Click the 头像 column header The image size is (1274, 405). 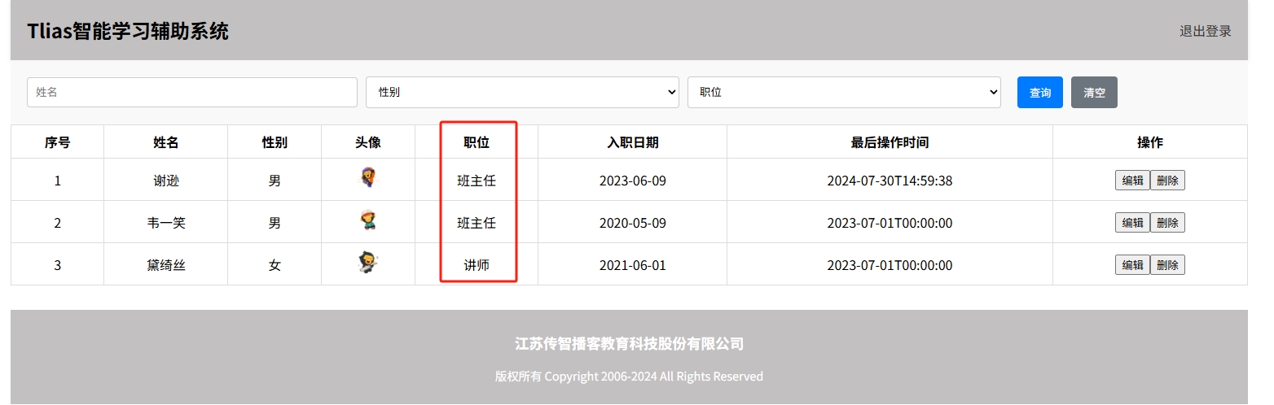pyautogui.click(x=368, y=142)
